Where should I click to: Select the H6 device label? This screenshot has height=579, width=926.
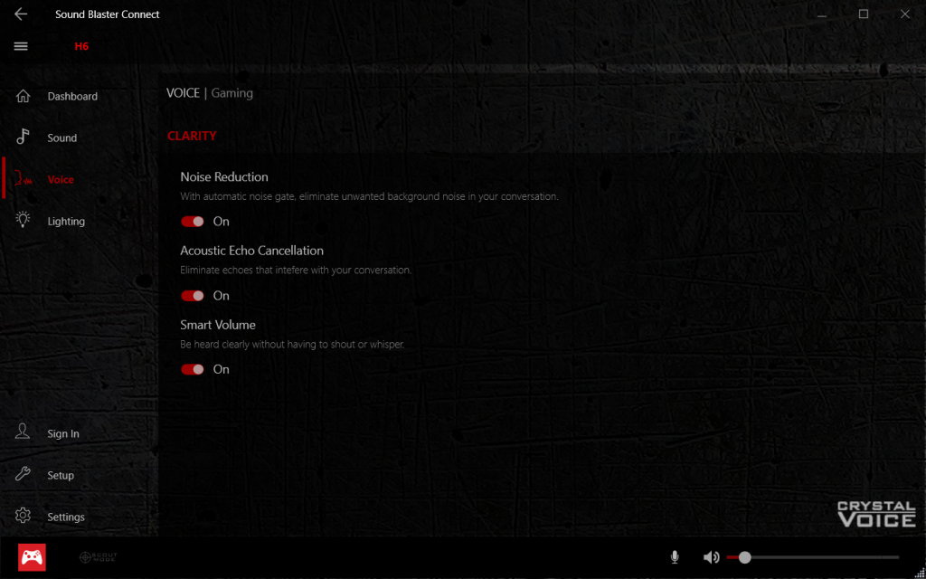click(x=81, y=46)
